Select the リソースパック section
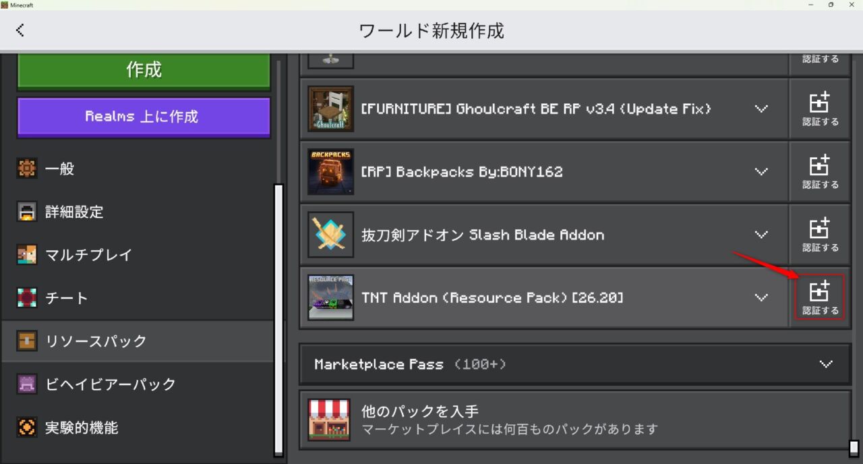This screenshot has width=863, height=464. coord(138,341)
